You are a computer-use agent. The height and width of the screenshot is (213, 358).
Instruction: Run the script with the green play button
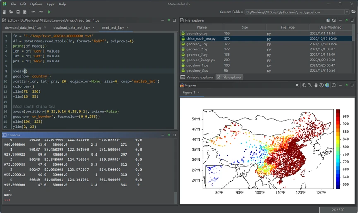[x=49, y=12]
